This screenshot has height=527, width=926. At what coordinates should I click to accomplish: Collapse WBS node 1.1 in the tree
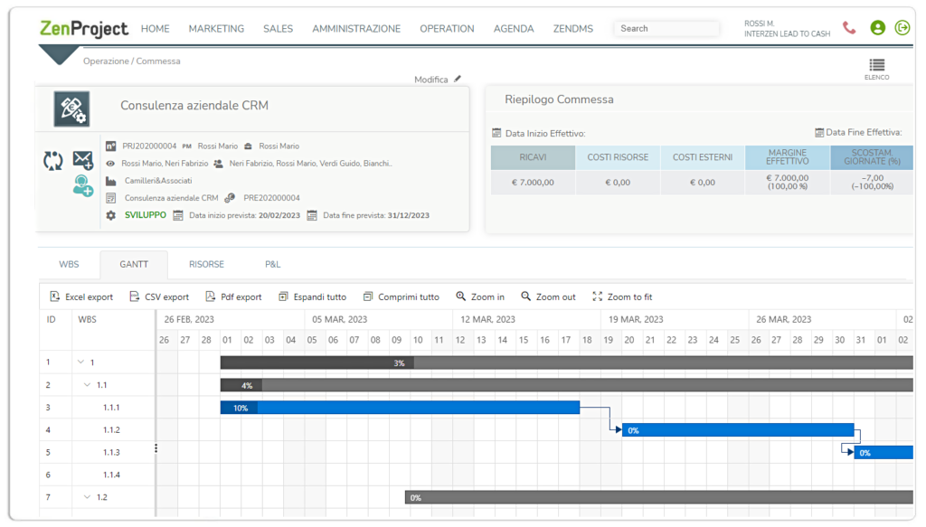[x=86, y=384]
